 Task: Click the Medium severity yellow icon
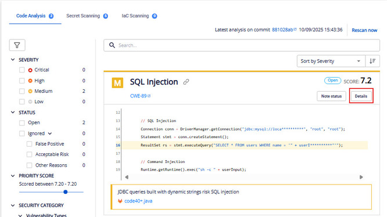pyautogui.click(x=30, y=91)
